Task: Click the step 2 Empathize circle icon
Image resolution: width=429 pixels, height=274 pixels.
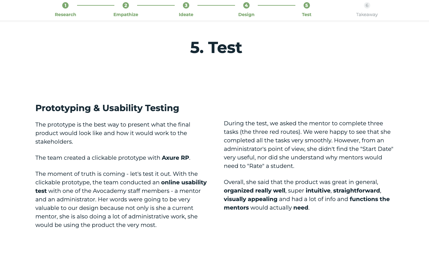Action: (x=126, y=5)
